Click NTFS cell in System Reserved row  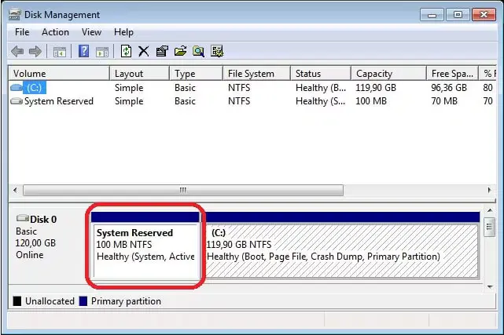pos(239,101)
